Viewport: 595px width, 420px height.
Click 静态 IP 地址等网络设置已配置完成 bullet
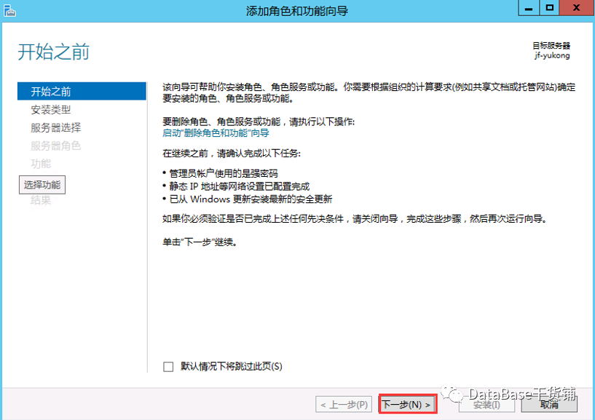coord(240,186)
